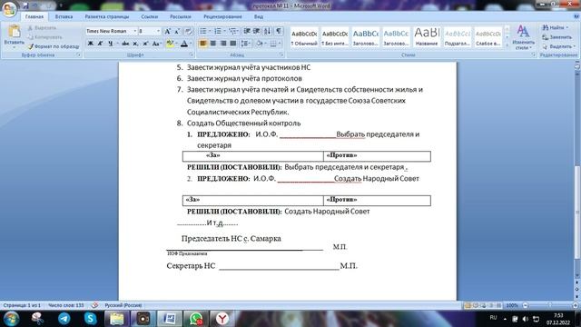Viewport: 581px width, 327px height.
Task: Open Абзац dialog launcher
Action: pyautogui.click(x=281, y=54)
